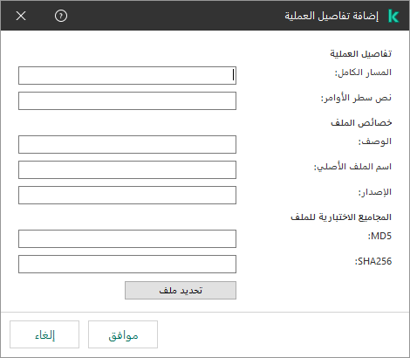Click the Kaspersky logo in title bar
The height and width of the screenshot is (358, 410).
(393, 16)
